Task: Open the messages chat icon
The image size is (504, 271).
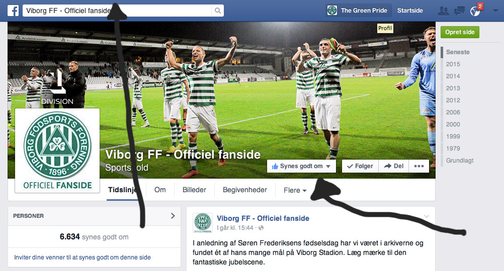Action: coord(459,11)
